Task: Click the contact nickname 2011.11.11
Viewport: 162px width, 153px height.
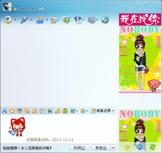Action: (x=29, y=9)
